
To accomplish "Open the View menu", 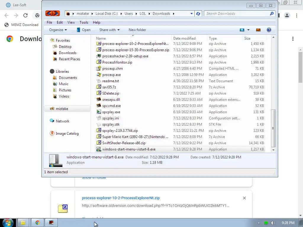I will coord(71,22).
